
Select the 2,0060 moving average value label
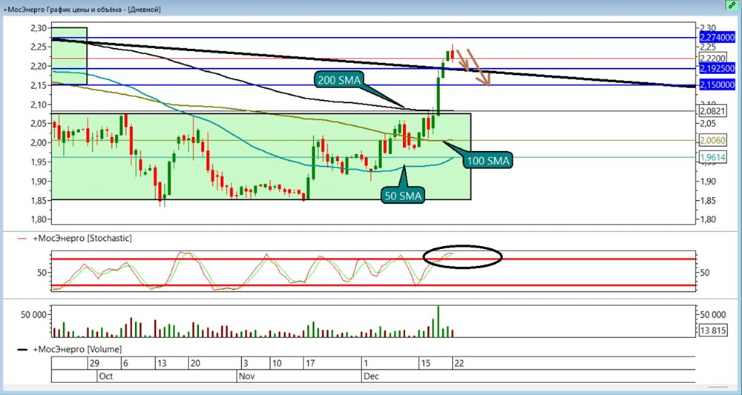(x=711, y=140)
